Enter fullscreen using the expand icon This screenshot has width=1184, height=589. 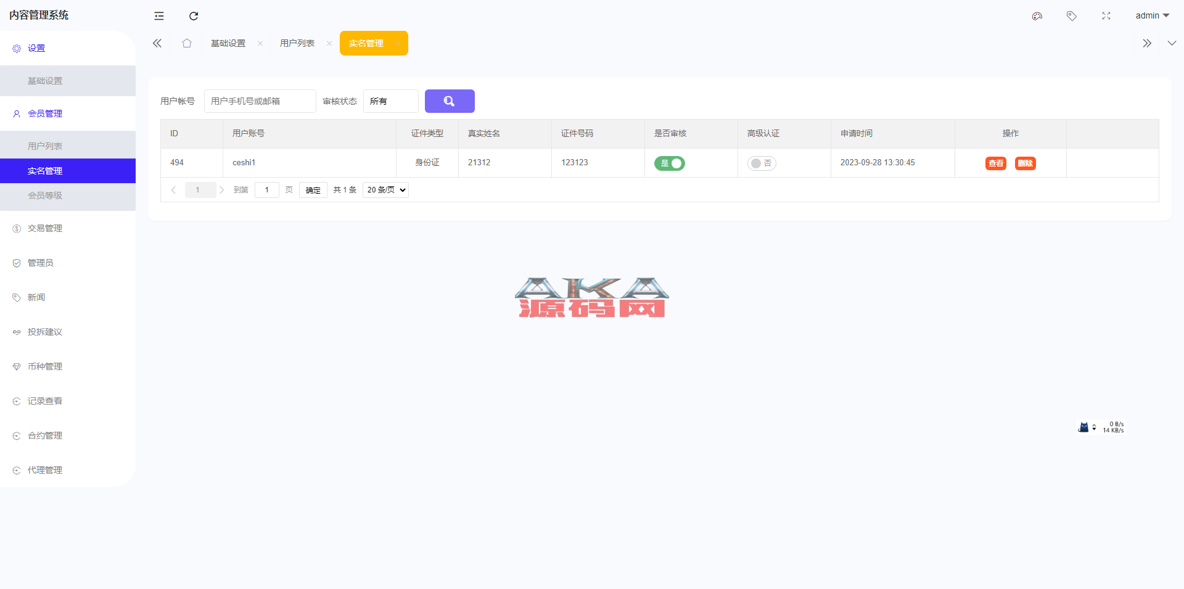point(1106,16)
